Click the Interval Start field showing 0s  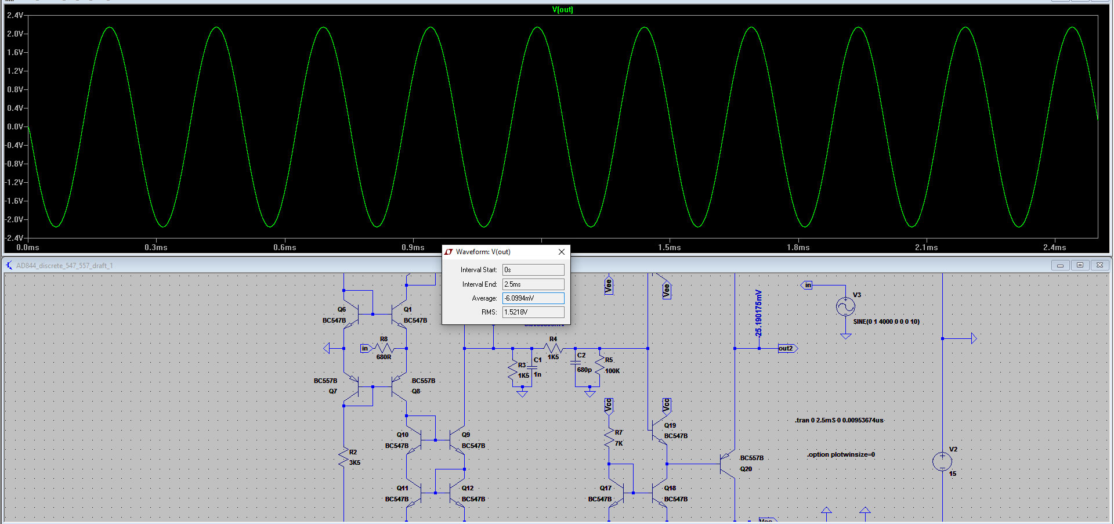coord(533,270)
